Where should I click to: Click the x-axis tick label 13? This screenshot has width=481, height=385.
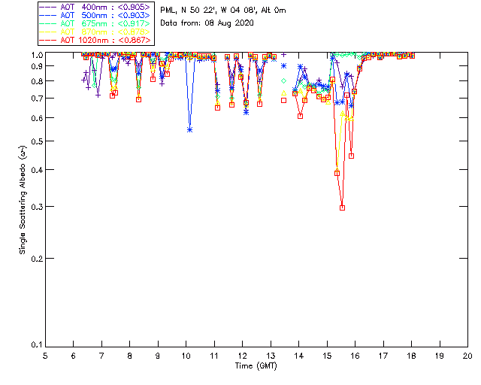[x=271, y=356]
